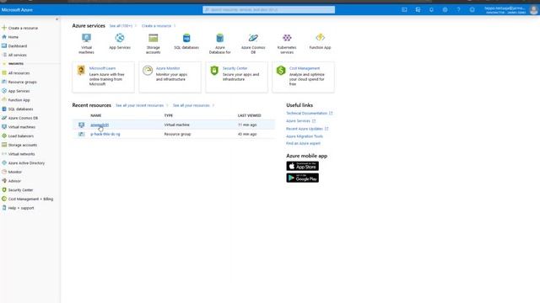This screenshot has height=303, width=540.
Task: Open portal settings gear icon
Action: coord(445,10)
